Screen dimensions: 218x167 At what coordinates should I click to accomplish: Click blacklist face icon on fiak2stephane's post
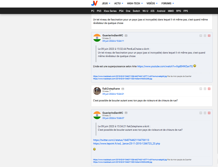coord(205,89)
